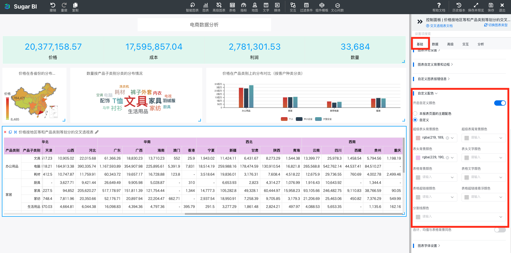
Task: Expand 图表字体设置 section
Action: tap(429, 246)
